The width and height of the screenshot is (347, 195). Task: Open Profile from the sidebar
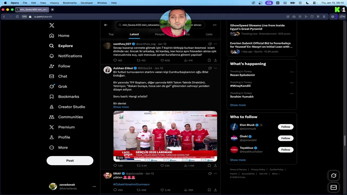click(x=60, y=137)
